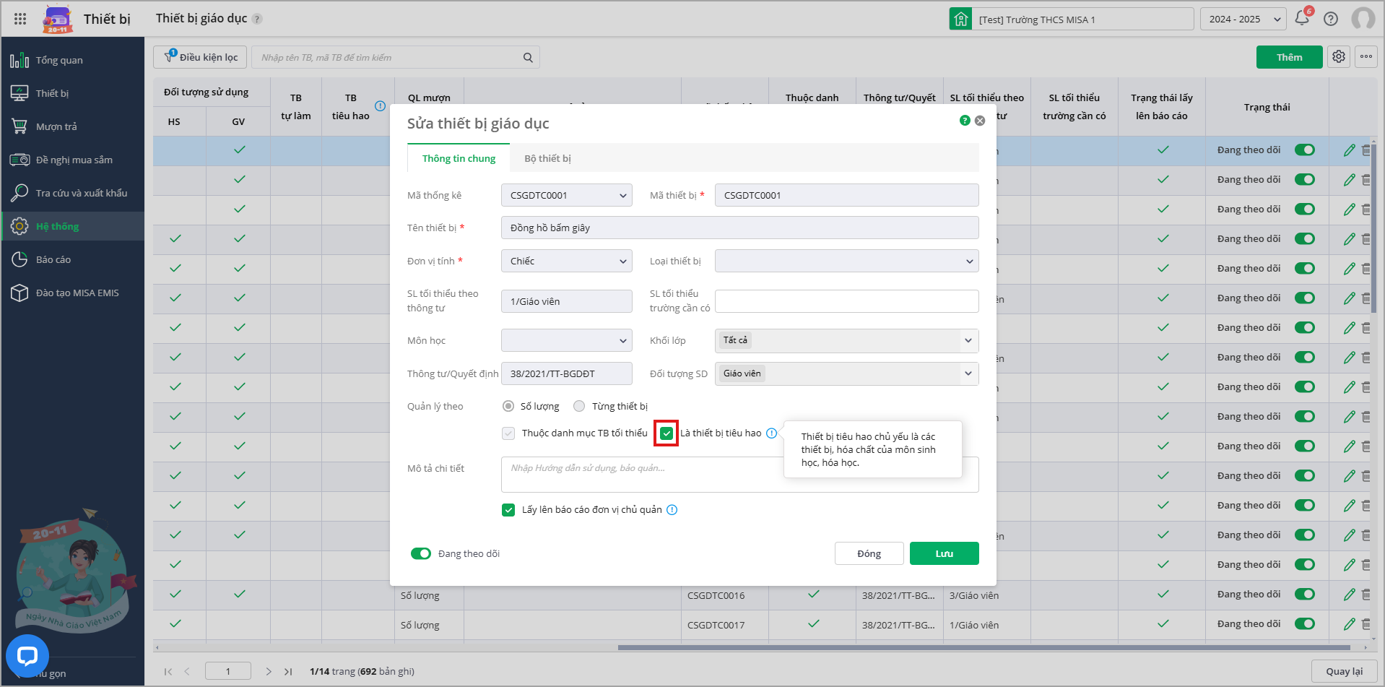Screen dimensions: 1385x687
Task: Save changes with the Lưu button
Action: click(944, 553)
